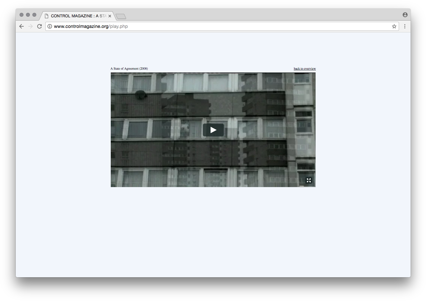Follow the 'back to overview' link
The height and width of the screenshot is (301, 426).
tap(305, 69)
